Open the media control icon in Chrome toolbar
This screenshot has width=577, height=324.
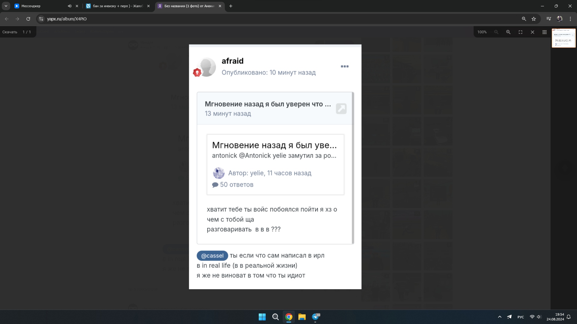[549, 19]
